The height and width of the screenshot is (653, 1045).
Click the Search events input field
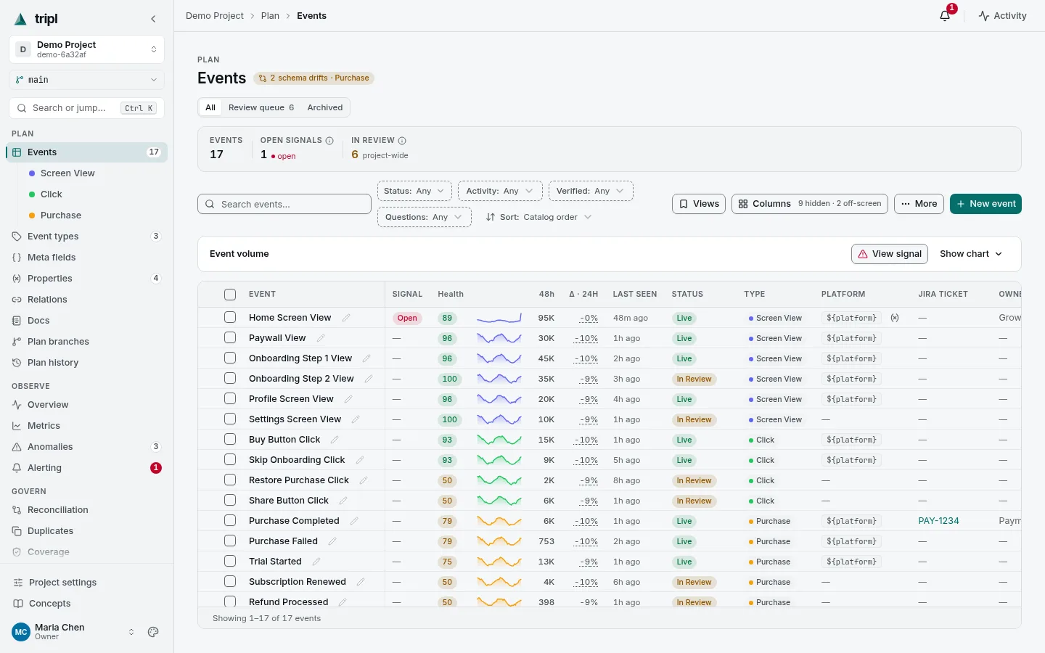point(284,204)
